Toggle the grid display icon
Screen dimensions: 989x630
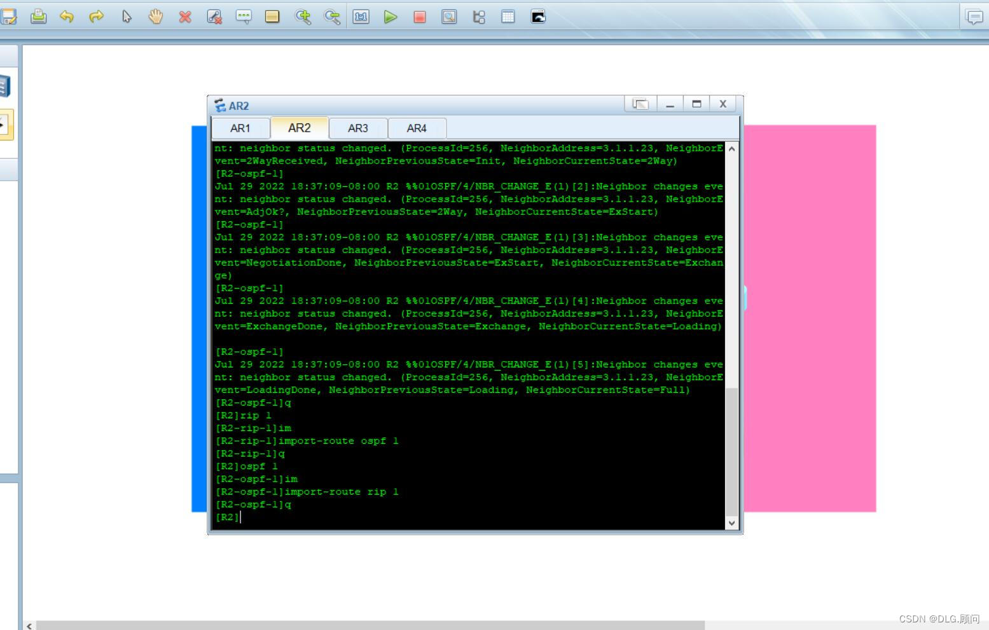tap(508, 17)
